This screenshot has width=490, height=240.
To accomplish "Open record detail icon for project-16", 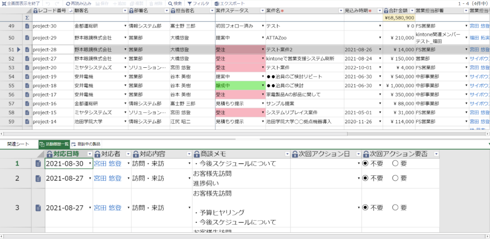I will 27,103.
